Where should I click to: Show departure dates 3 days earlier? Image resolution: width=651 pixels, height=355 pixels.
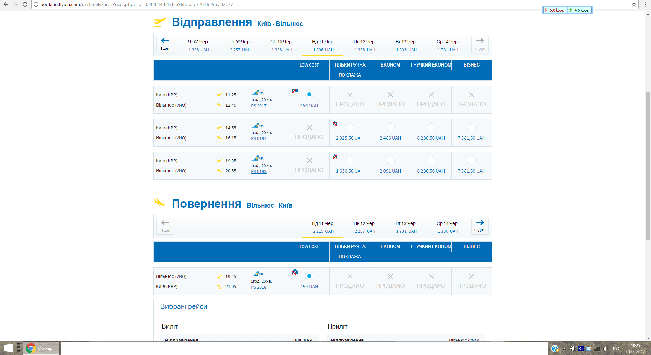(165, 44)
